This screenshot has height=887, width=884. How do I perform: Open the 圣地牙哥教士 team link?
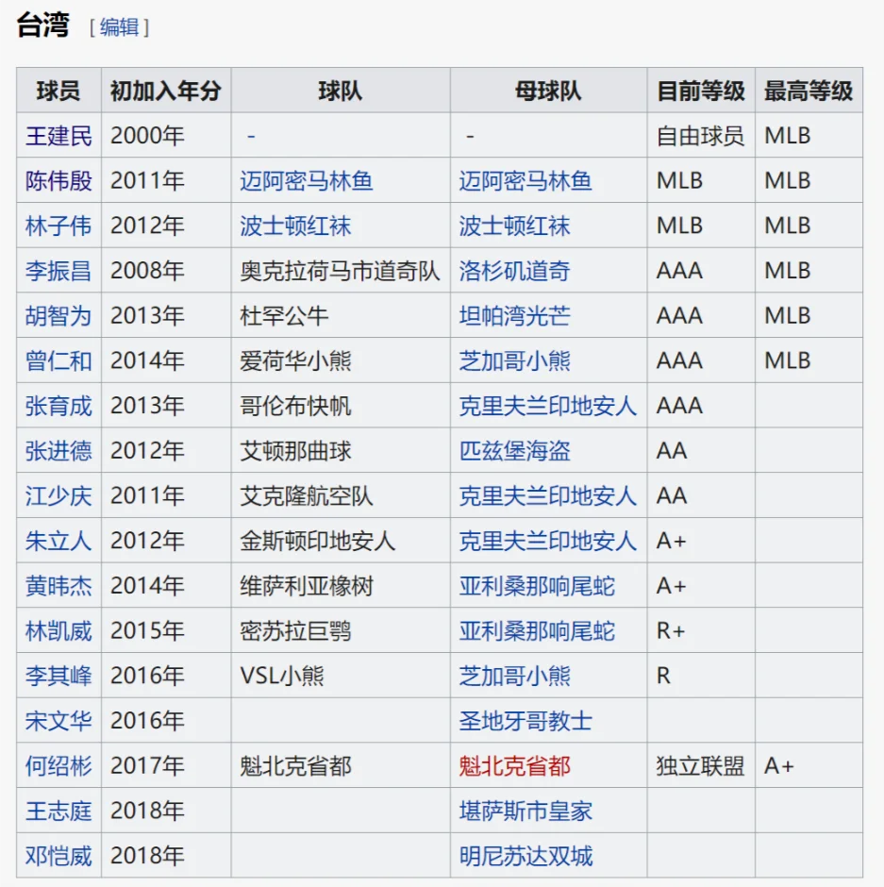point(525,721)
